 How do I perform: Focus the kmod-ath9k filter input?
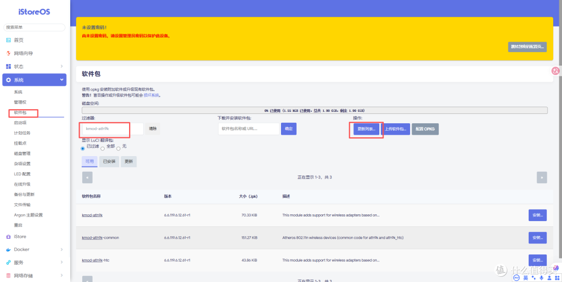point(112,129)
